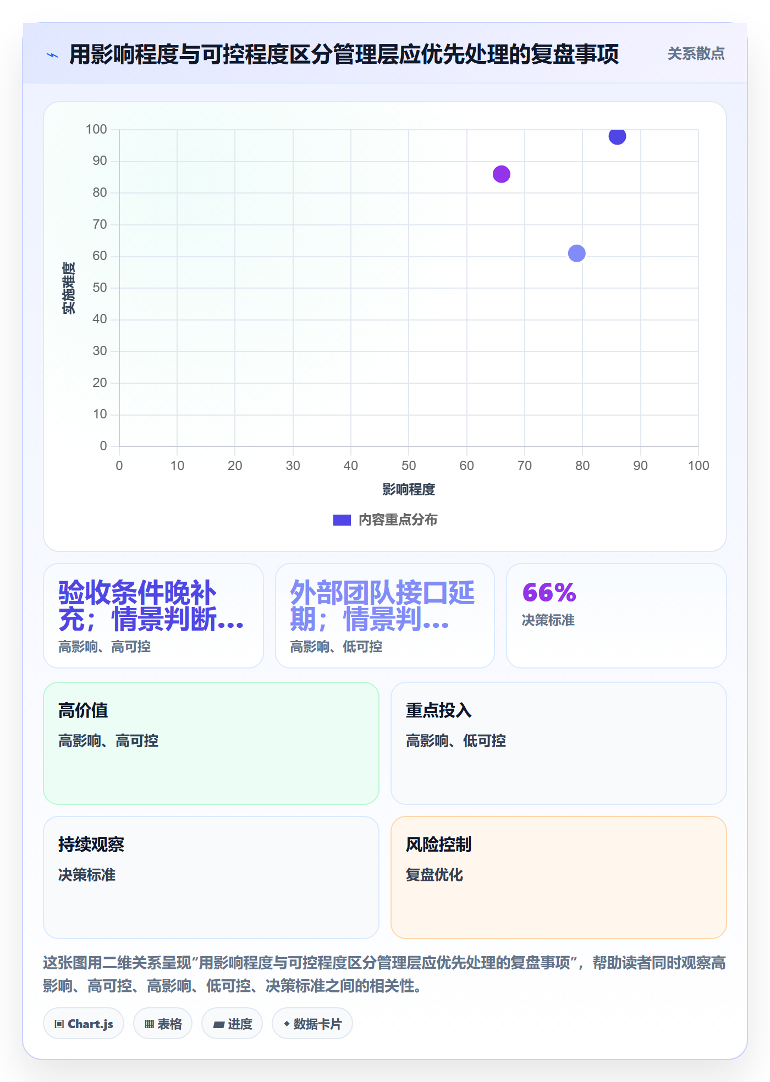
Task: Toggle the 内容重点分布 legend color swatch
Action: (x=342, y=520)
